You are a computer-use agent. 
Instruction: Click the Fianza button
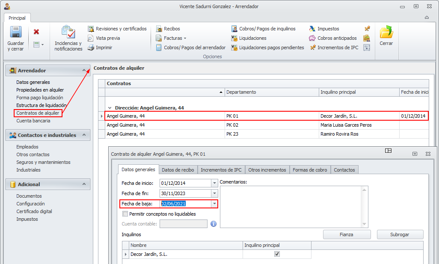(x=347, y=234)
